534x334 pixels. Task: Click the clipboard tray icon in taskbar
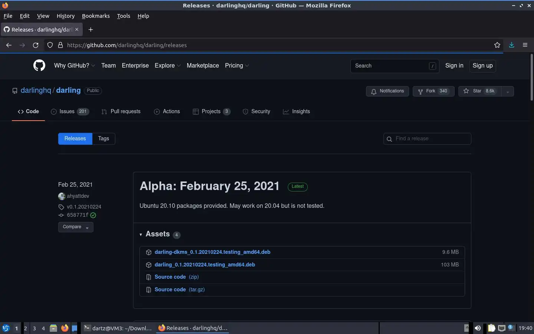[x=491, y=328]
